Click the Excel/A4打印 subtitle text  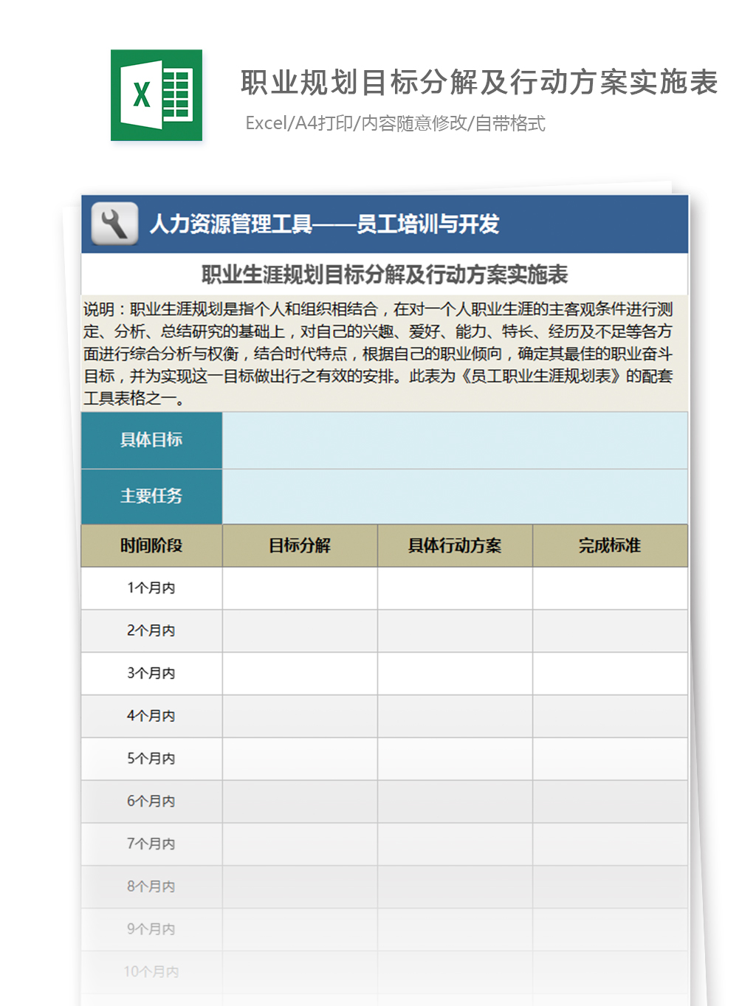point(395,123)
